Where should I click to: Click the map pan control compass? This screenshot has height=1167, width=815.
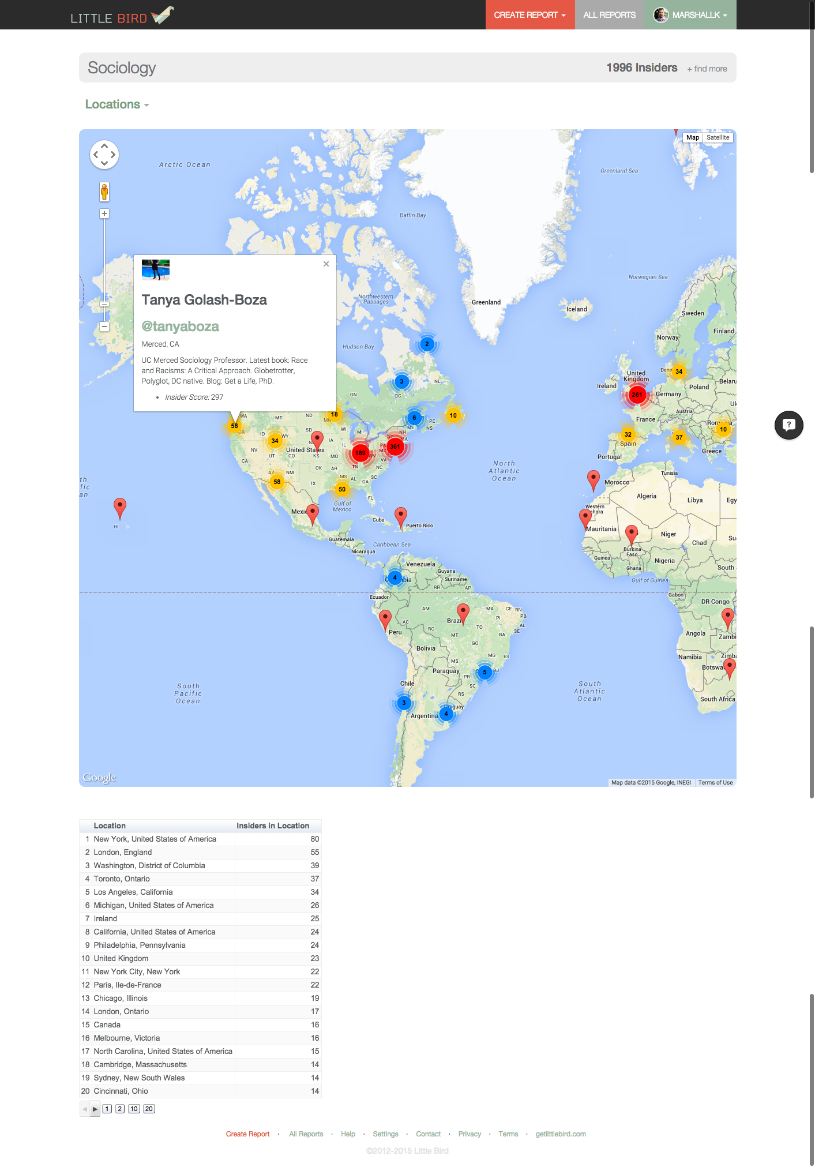click(104, 155)
